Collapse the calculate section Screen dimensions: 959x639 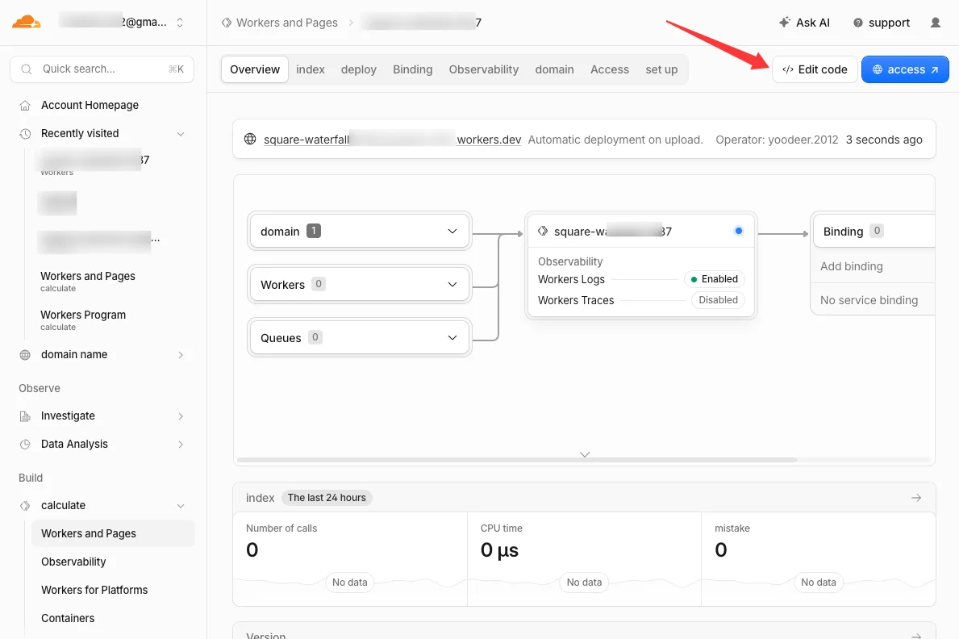(181, 506)
